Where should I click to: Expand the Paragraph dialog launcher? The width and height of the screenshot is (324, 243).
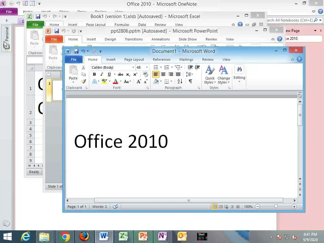(199, 88)
